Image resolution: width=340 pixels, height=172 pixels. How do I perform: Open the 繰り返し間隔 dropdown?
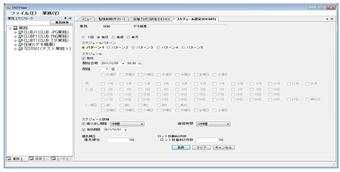pyautogui.click(x=142, y=124)
